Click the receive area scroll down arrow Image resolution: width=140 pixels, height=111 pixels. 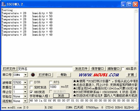(x=136, y=63)
